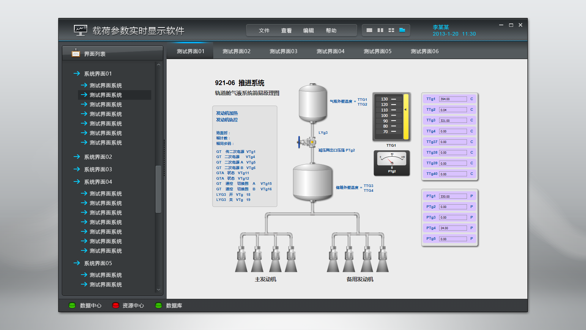The image size is (586, 330).
Task: Open the 编辑 menu
Action: [308, 30]
